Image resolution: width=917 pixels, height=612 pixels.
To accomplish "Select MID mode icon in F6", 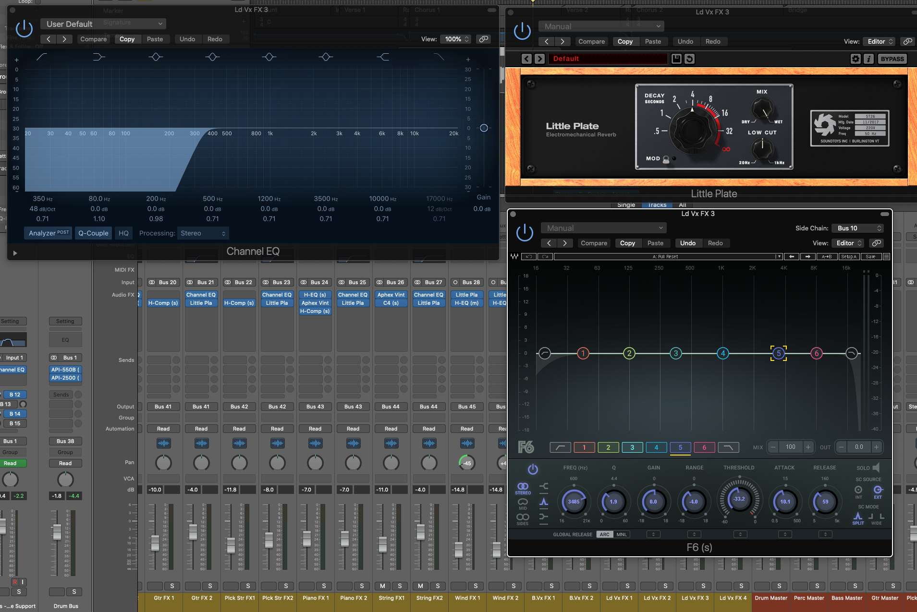I will coord(523,504).
